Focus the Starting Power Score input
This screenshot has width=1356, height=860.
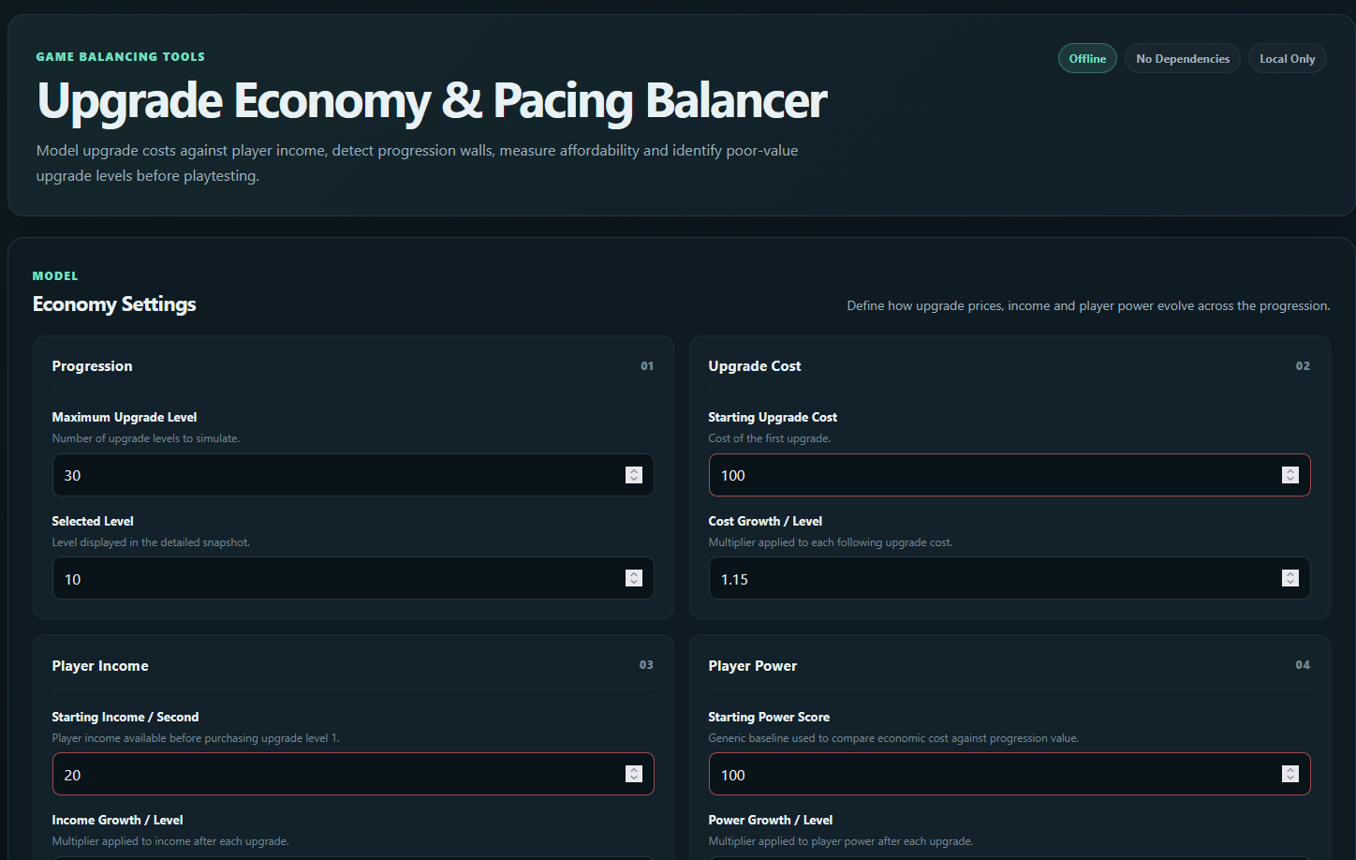click(x=1010, y=775)
